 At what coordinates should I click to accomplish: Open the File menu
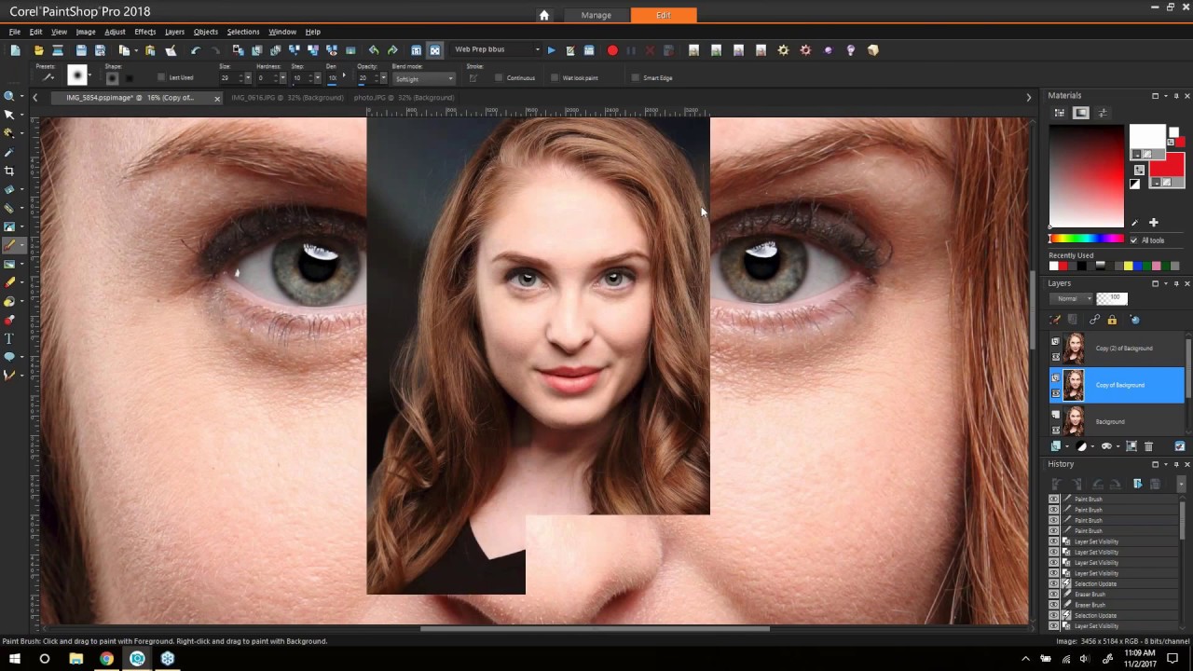click(15, 32)
